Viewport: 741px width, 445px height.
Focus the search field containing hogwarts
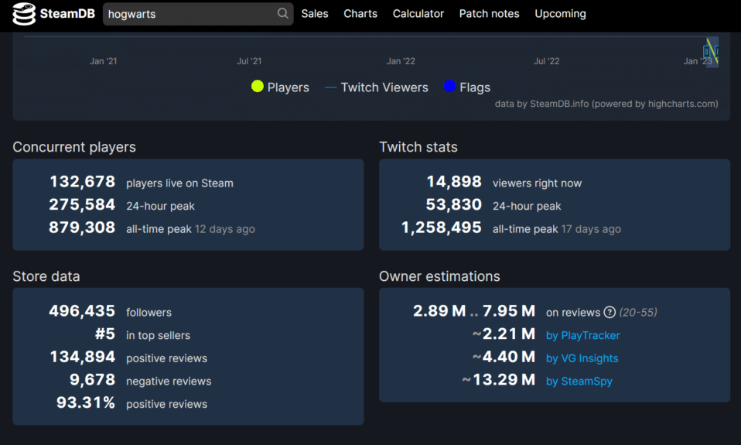tap(198, 14)
